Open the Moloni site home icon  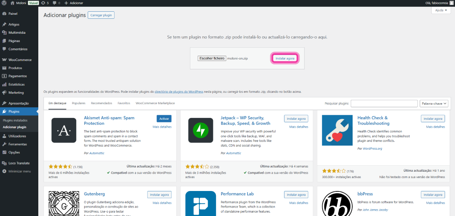pyautogui.click(x=13, y=3)
